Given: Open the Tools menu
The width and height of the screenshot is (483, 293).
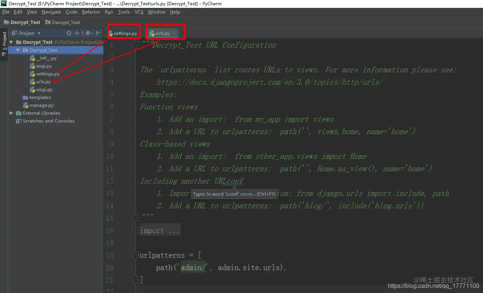Looking at the screenshot, I should click(x=124, y=12).
